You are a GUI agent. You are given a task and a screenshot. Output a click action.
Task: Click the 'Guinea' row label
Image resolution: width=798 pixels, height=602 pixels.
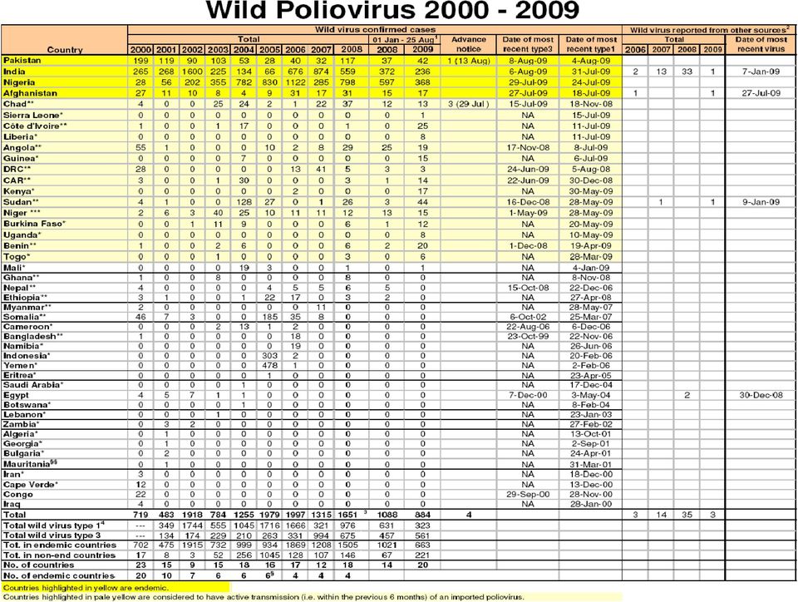tap(19, 158)
